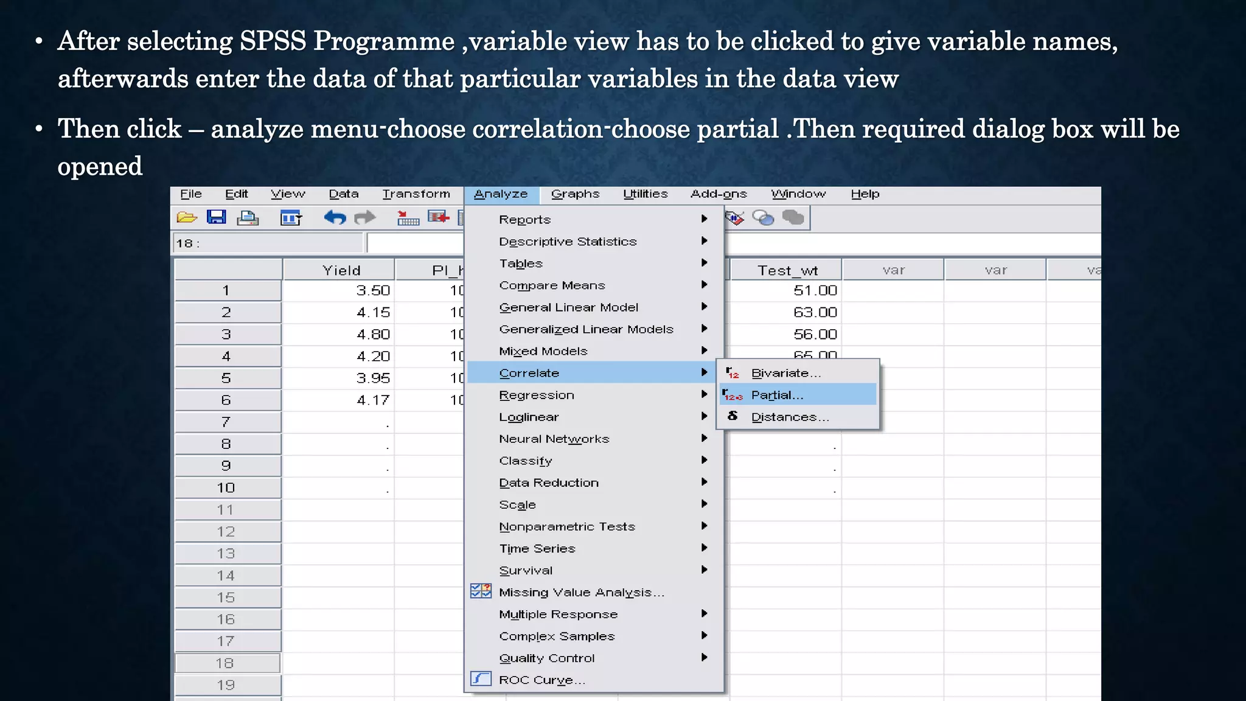Expand the Regression submenu arrow

704,394
